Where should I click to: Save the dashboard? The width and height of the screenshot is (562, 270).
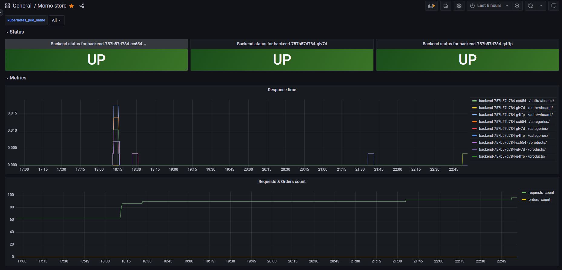pyautogui.click(x=446, y=6)
